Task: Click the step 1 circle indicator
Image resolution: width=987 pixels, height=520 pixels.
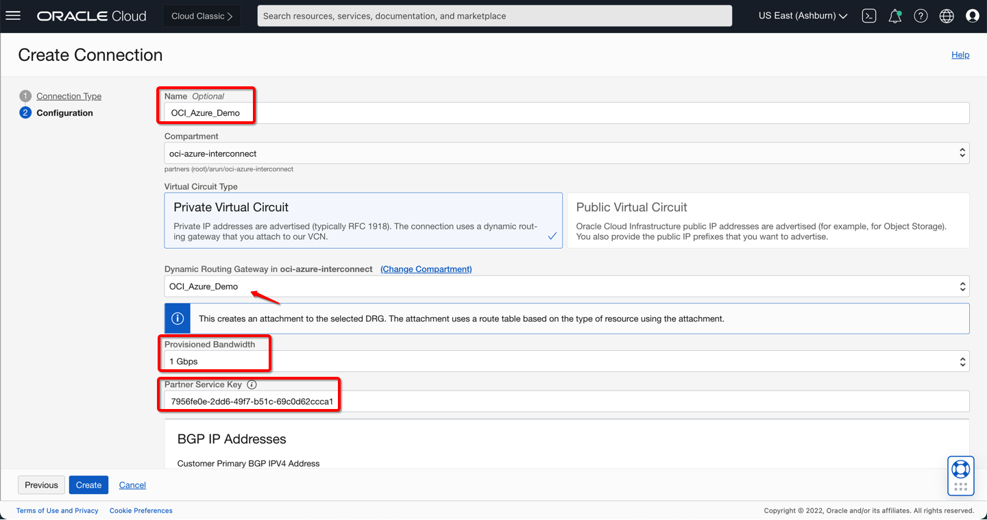Action: pyautogui.click(x=25, y=96)
